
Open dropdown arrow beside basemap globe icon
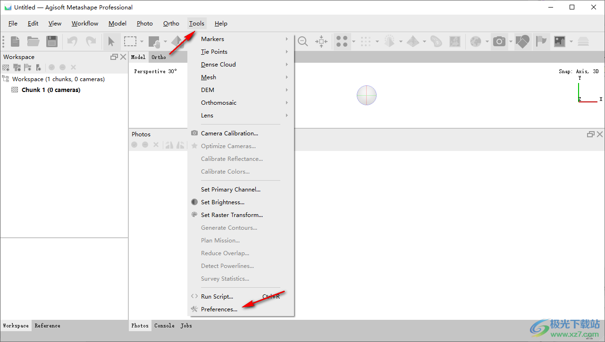(x=487, y=42)
